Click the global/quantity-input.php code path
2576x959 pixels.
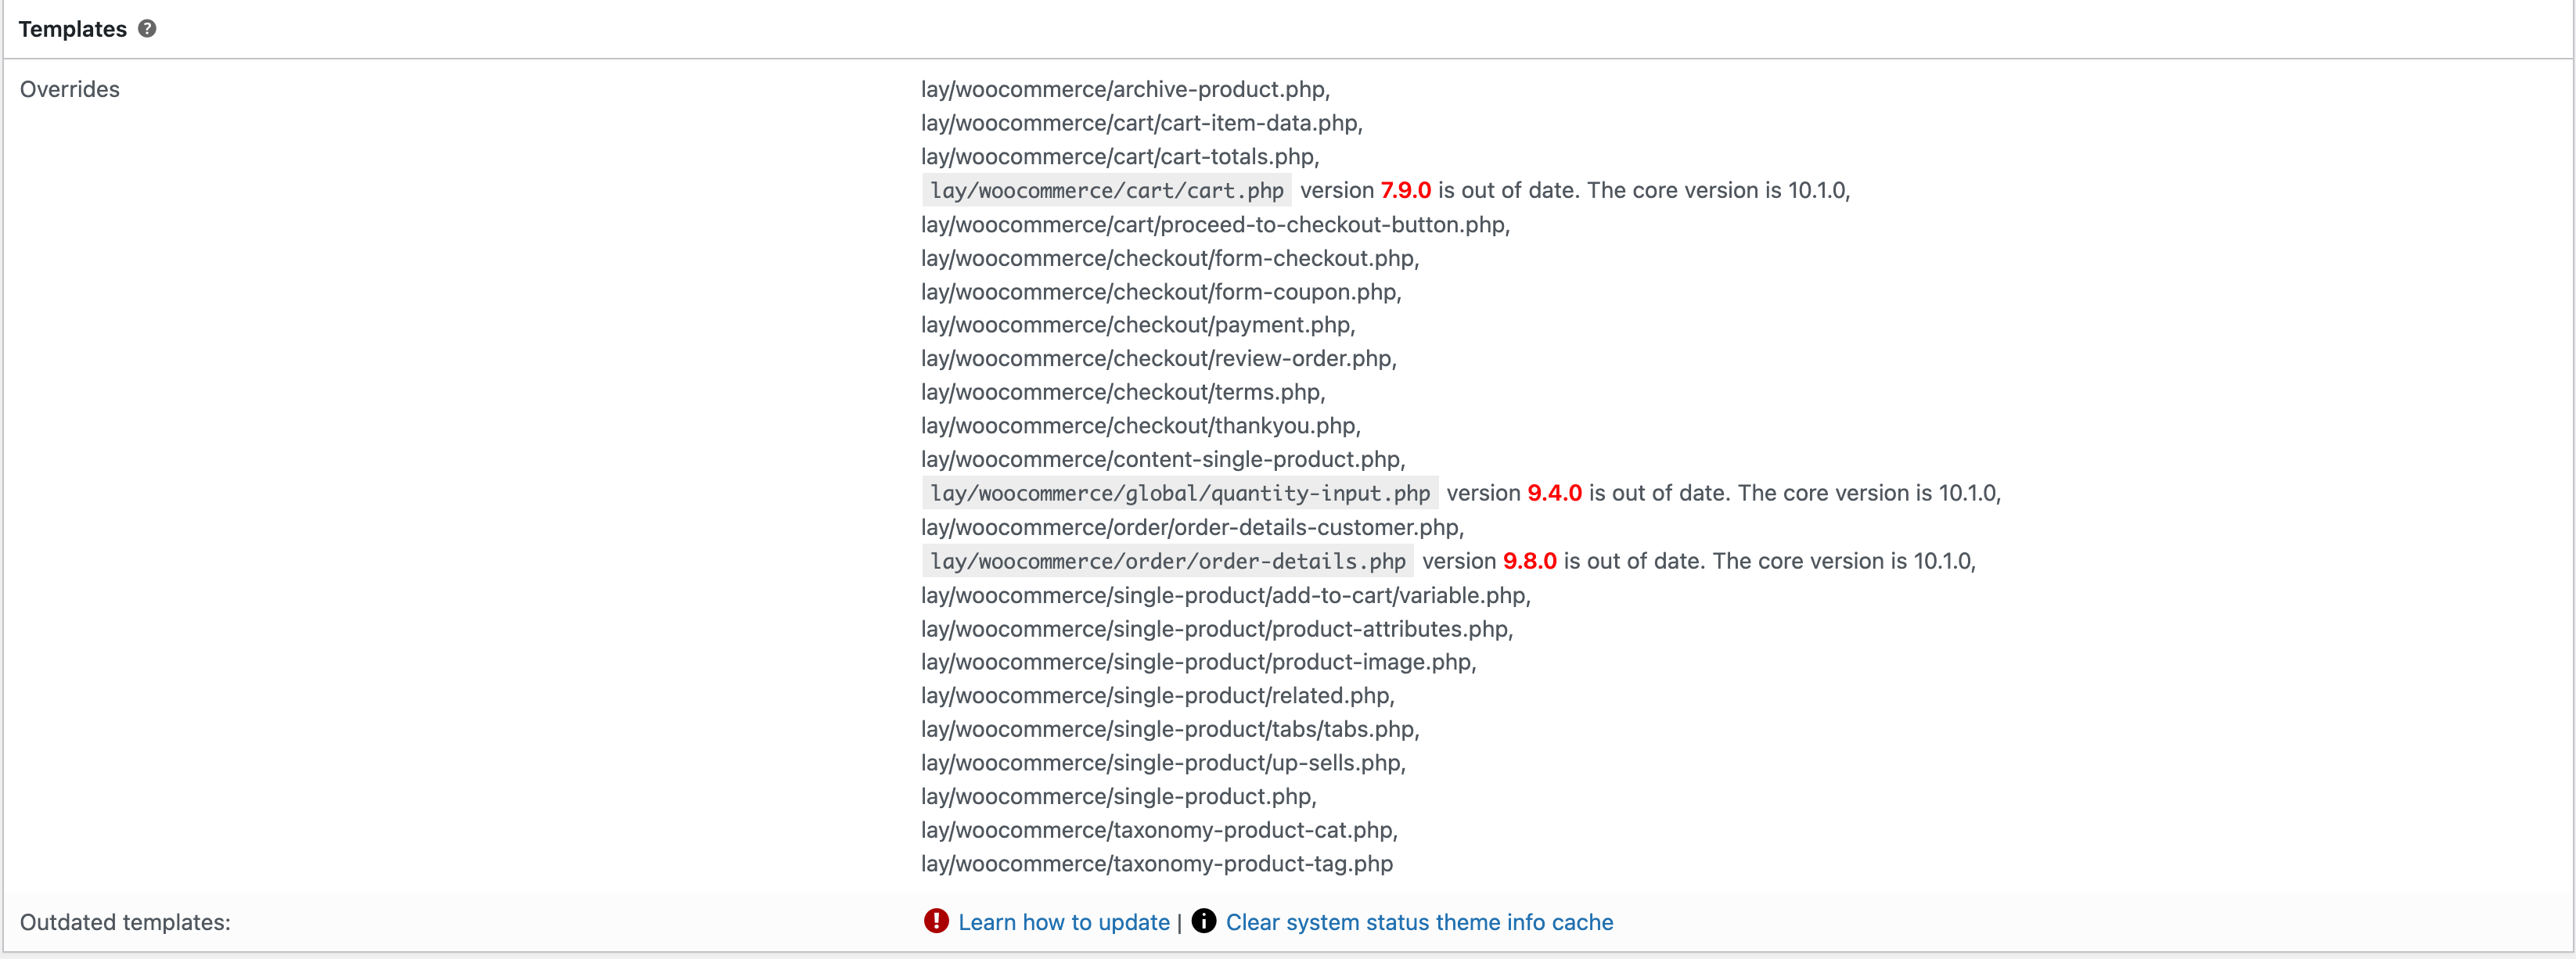[1179, 493]
